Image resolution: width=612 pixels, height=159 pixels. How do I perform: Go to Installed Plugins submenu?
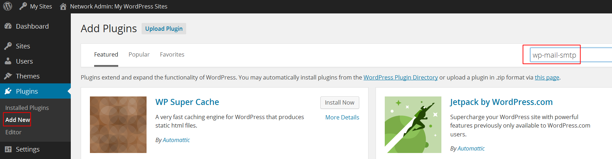tap(27, 108)
